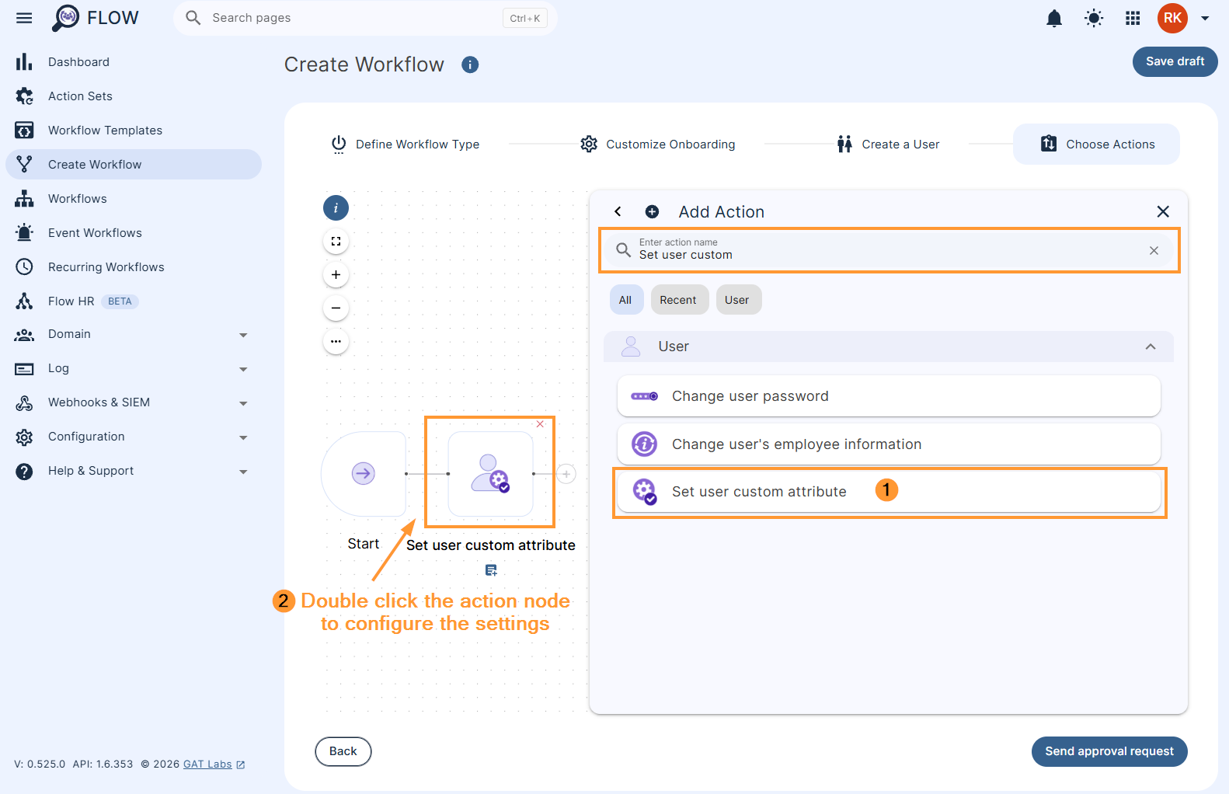Clear the action name search field
The image size is (1229, 794).
pos(1154,250)
